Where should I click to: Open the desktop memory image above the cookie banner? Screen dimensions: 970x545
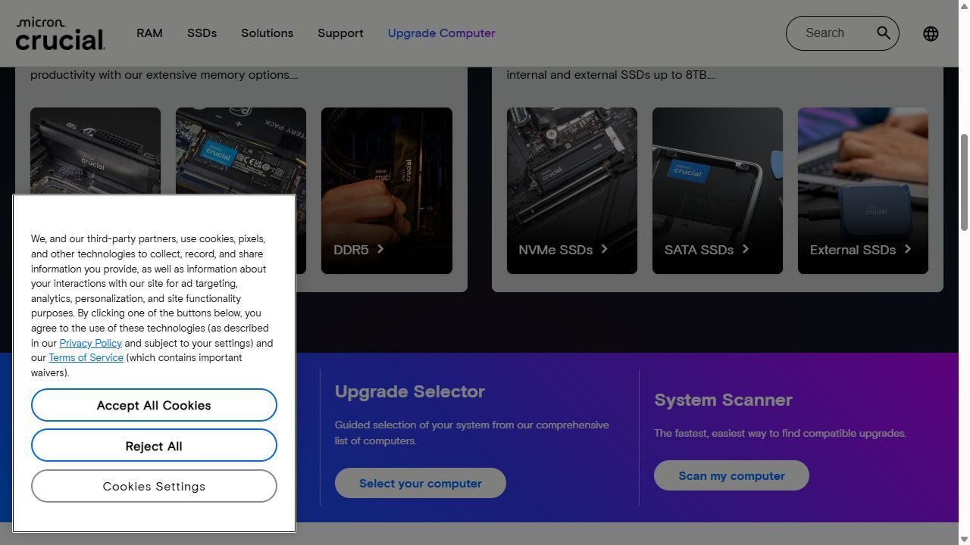pyautogui.click(x=95, y=151)
